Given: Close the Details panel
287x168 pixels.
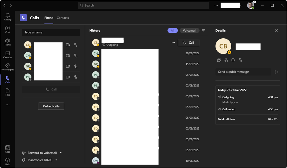Looking at the screenshot, I should [x=277, y=31].
